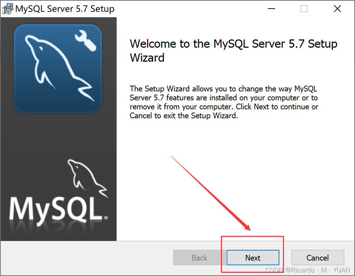Click the paragraph starting "The Setup Wizard allows"
The width and height of the screenshot is (355, 276).
point(224,102)
